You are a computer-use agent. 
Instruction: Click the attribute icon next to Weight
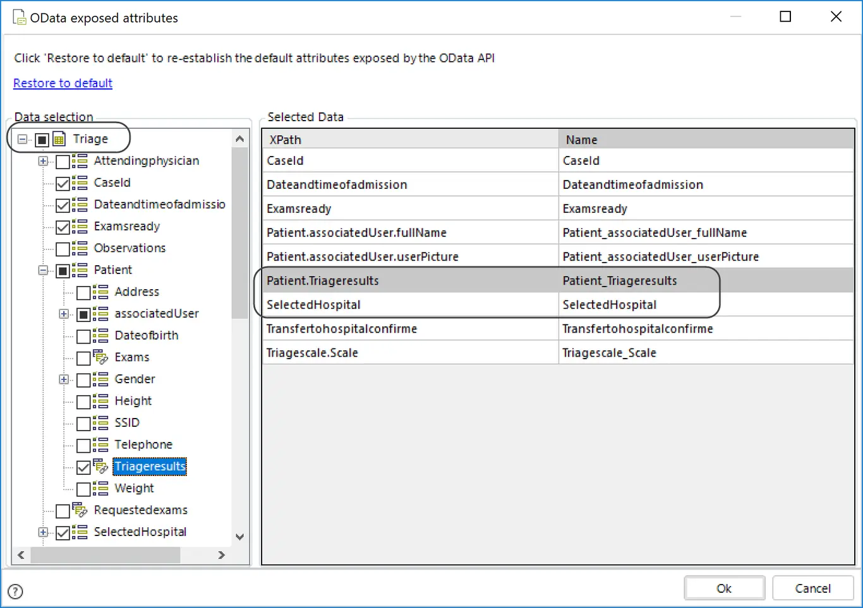(x=100, y=488)
